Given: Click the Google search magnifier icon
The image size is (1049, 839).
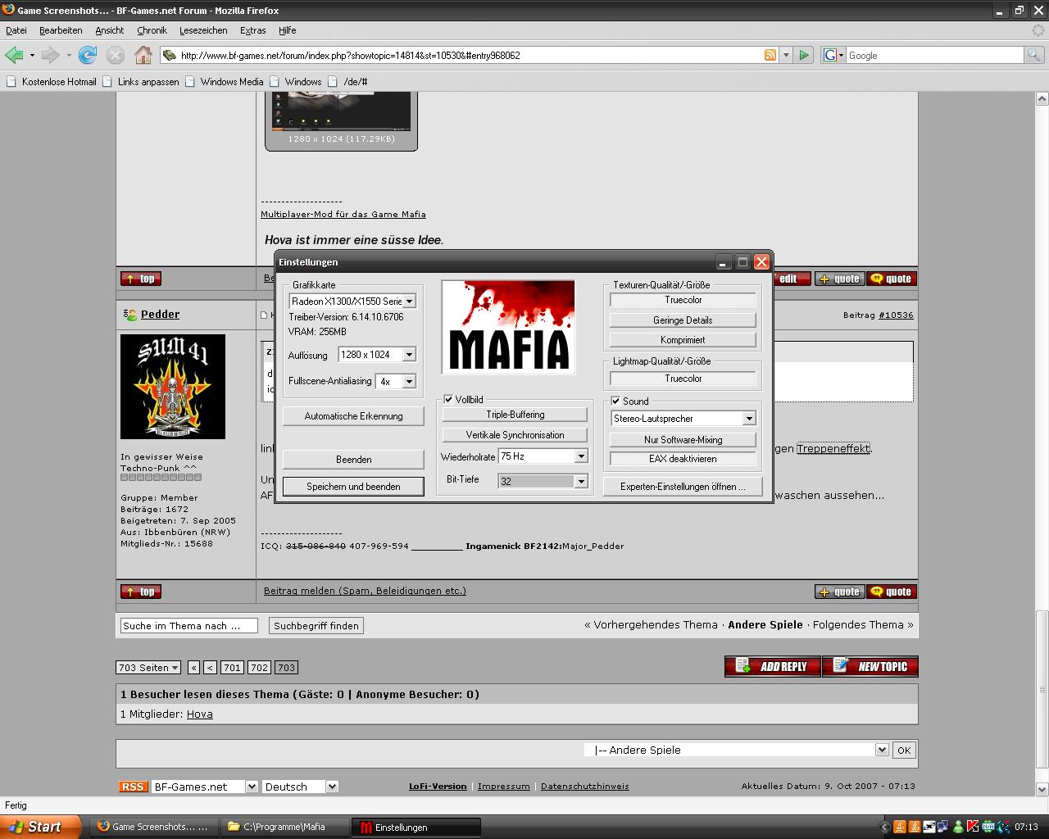Looking at the screenshot, I should coord(1034,55).
